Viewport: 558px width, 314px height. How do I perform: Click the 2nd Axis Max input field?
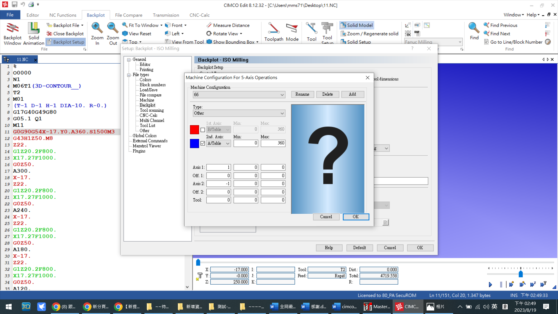273,143
